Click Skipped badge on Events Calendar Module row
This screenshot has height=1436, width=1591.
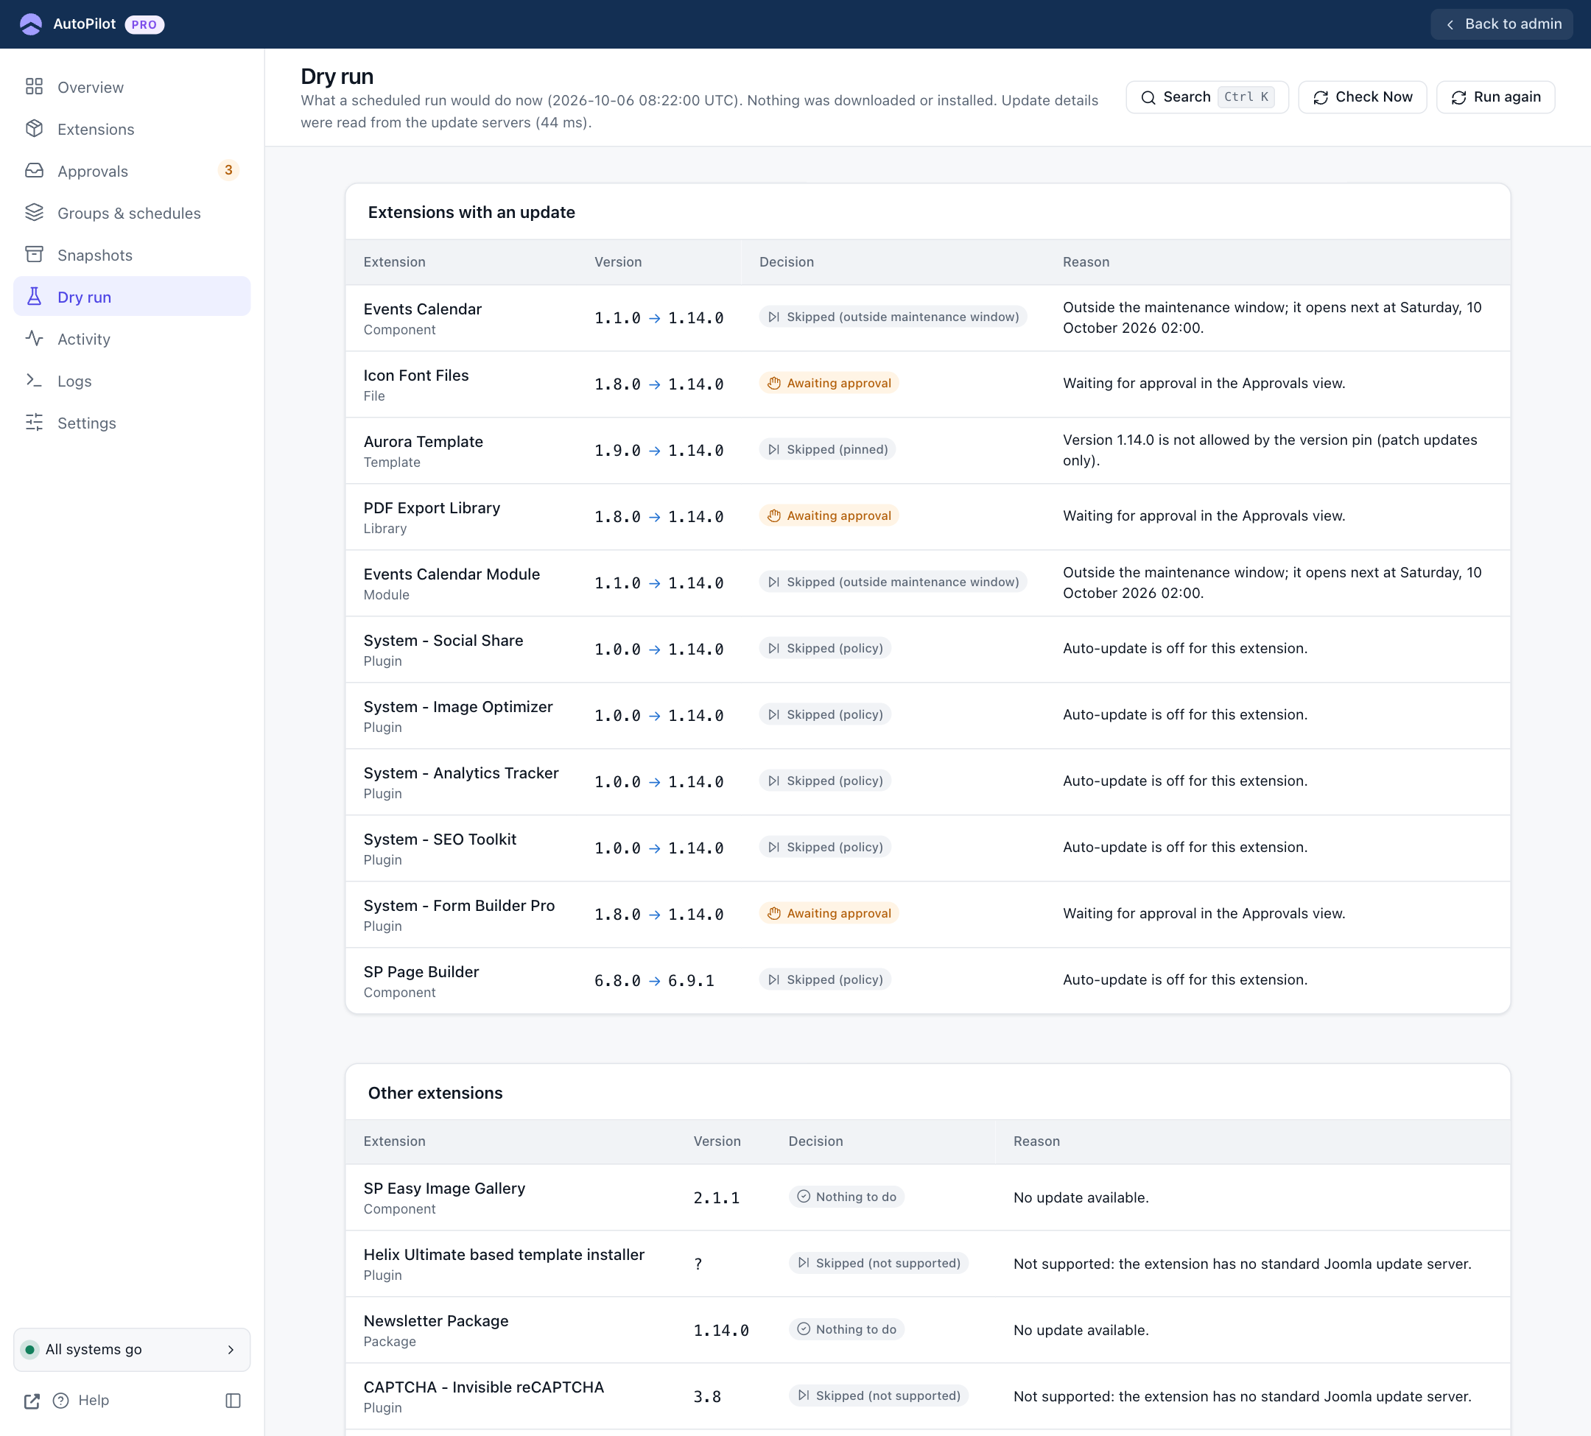pyautogui.click(x=893, y=583)
